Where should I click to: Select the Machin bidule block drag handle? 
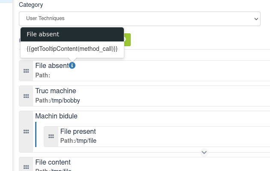26,132
